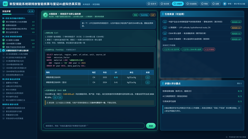Click step number 9 icon IEC活动数据录入与电力建模
Screen dimensions: 248x139
point(3,54)
